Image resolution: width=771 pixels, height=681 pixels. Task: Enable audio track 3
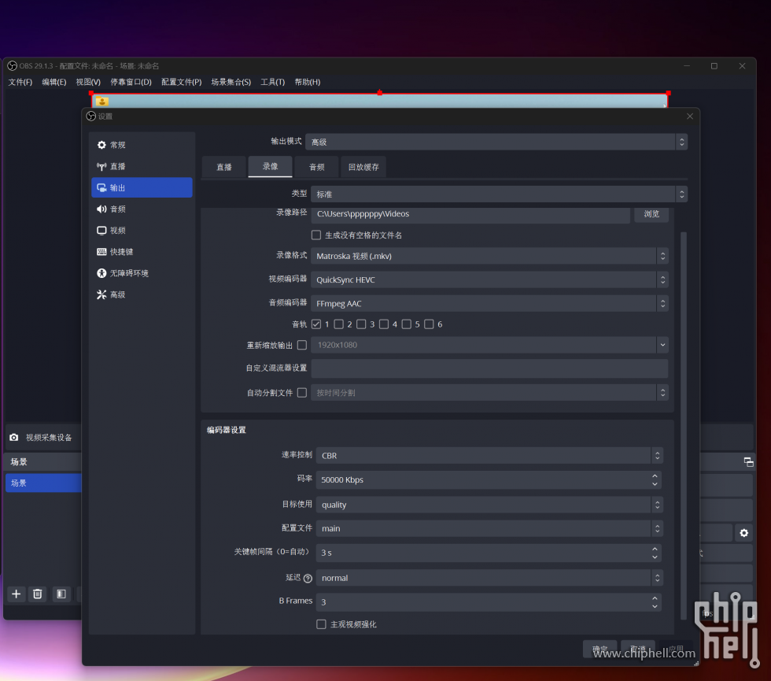(x=361, y=324)
